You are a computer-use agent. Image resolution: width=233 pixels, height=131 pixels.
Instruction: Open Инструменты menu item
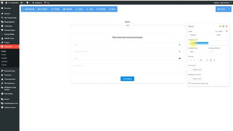[x=10, y=83]
